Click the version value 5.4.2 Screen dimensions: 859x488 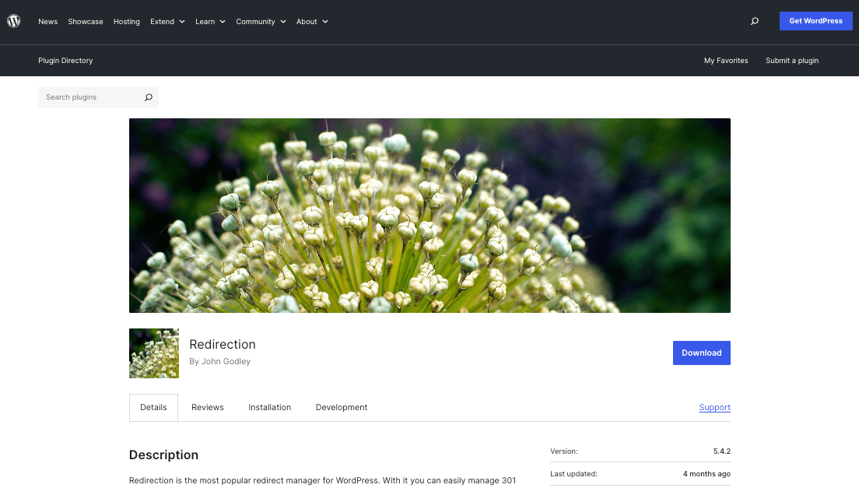(721, 451)
